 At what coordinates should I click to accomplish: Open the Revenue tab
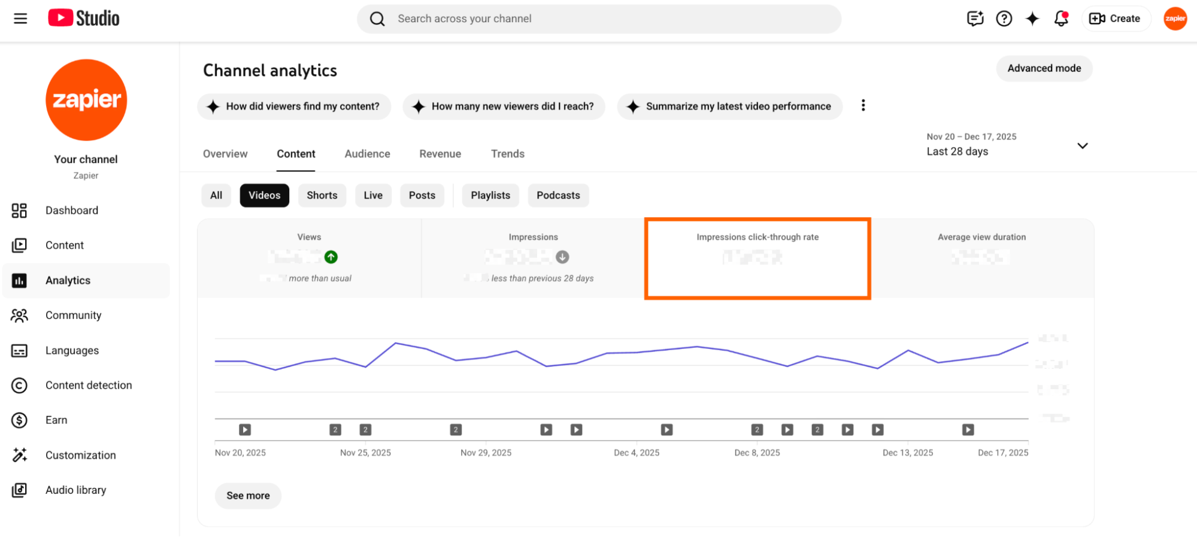[440, 154]
